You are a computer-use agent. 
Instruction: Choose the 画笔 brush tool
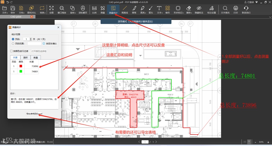134,10
